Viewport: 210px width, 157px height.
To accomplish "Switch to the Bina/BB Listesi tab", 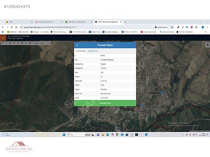I will pyautogui.click(x=93, y=51).
